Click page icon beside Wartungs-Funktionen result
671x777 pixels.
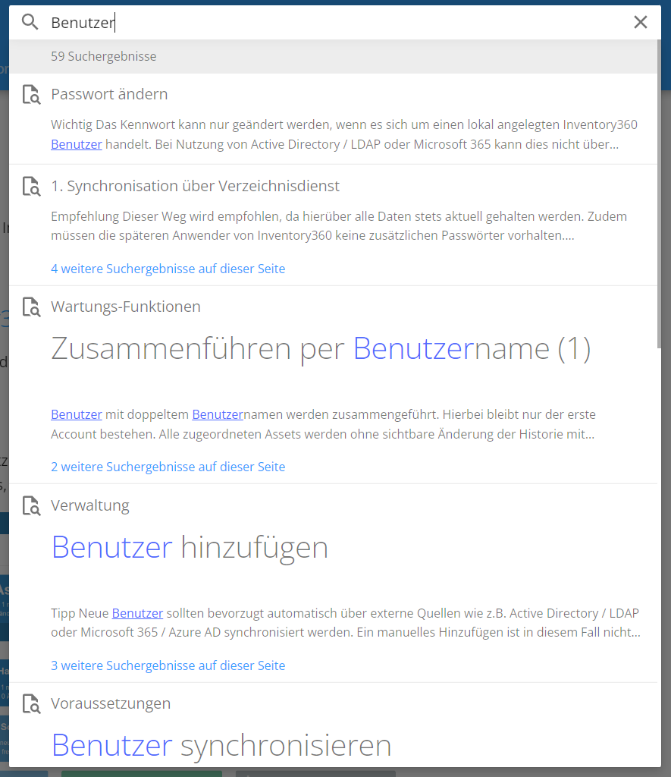pyautogui.click(x=31, y=307)
